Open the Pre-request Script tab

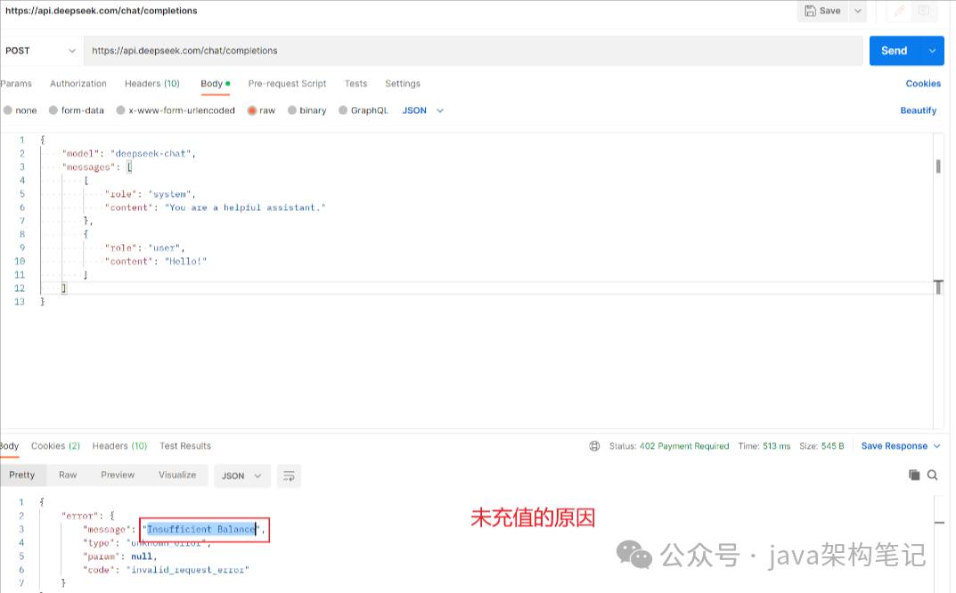tap(287, 84)
